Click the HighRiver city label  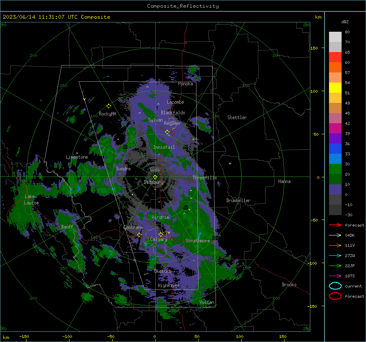pyautogui.click(x=168, y=285)
